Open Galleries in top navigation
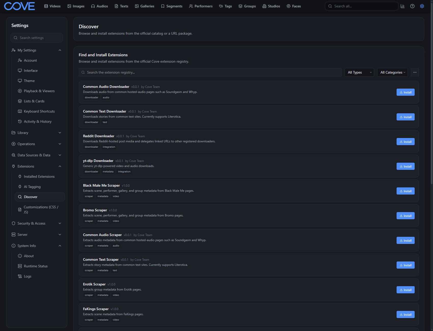The height and width of the screenshot is (331, 433). [145, 6]
